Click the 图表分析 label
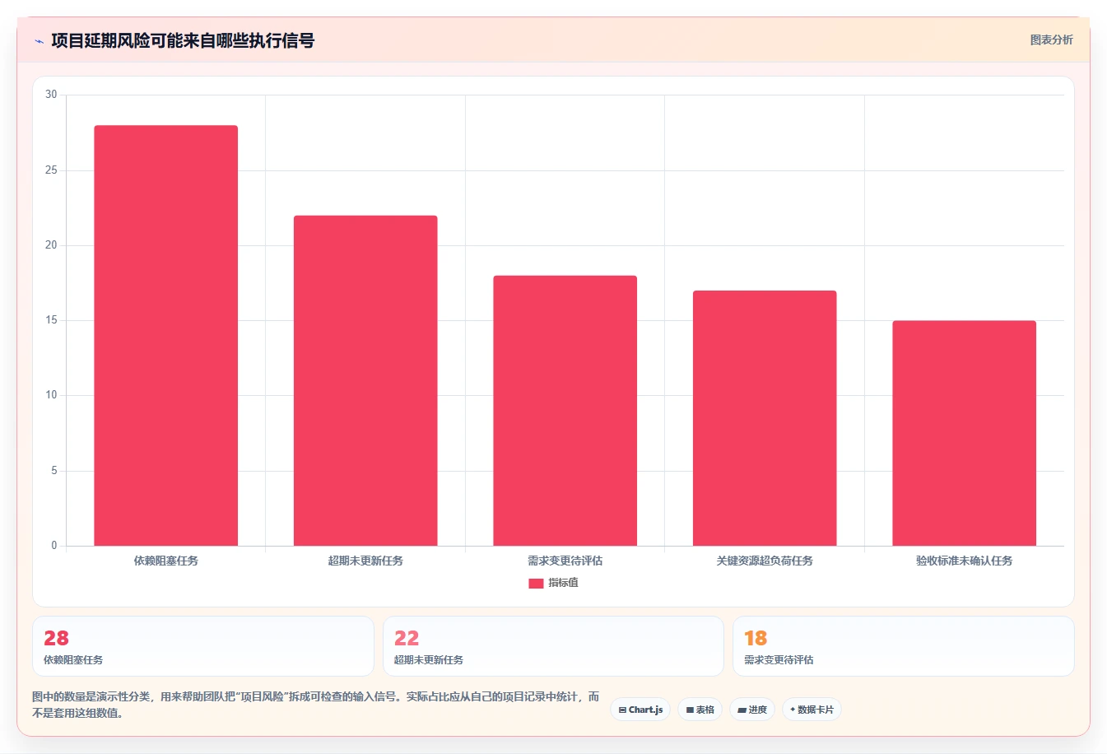 pos(1051,40)
